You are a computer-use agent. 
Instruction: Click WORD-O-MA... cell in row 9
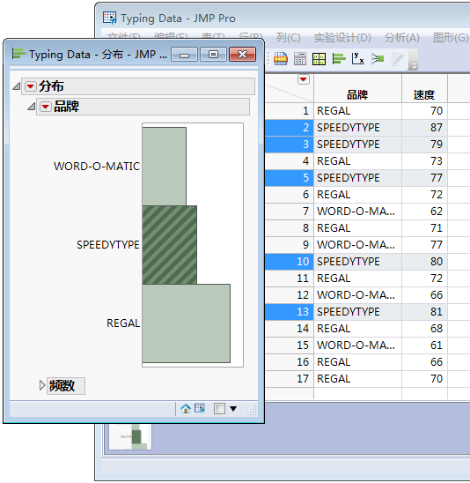click(x=357, y=245)
